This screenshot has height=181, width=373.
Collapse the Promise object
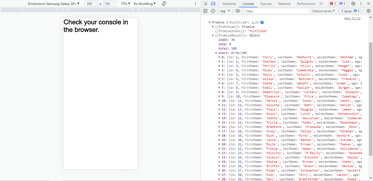click(209, 22)
